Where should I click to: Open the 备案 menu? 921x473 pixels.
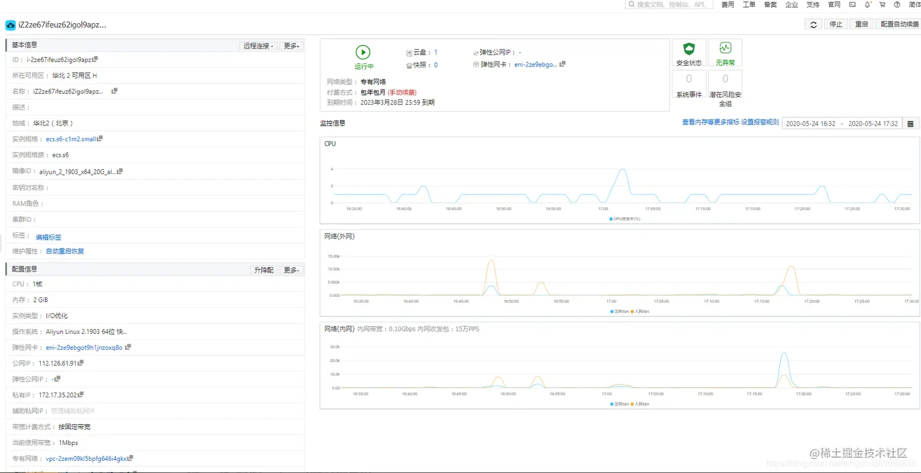pos(770,4)
